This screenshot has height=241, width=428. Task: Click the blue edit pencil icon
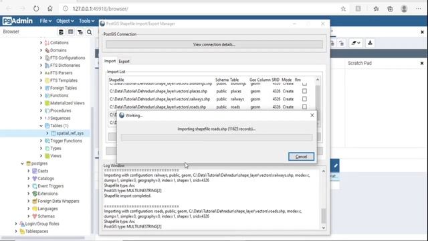(336, 165)
